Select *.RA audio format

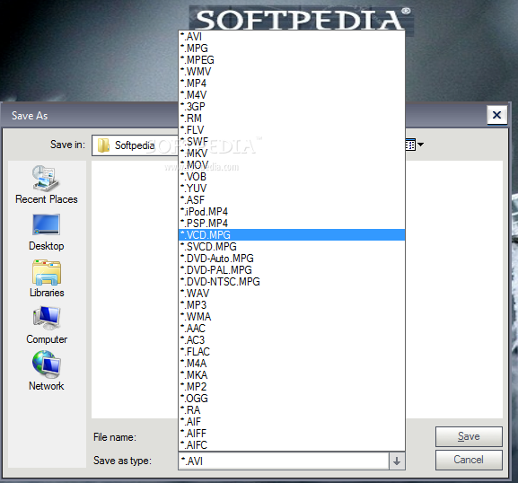click(x=292, y=410)
